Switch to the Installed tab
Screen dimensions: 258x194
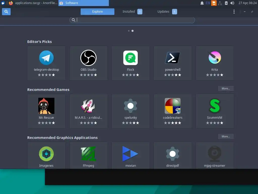[x=132, y=12]
